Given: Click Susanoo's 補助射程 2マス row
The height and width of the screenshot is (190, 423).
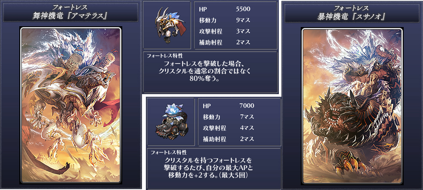Looking at the screenshot, I should (228, 139).
